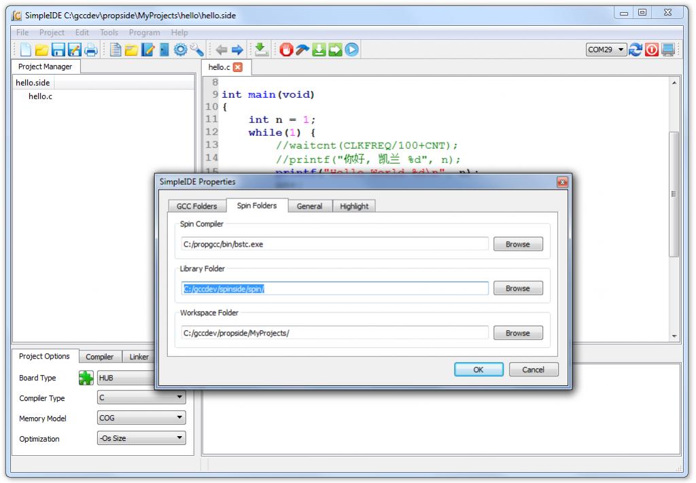Open project settings with the blue gear icon
The image size is (696, 483).
tap(181, 50)
